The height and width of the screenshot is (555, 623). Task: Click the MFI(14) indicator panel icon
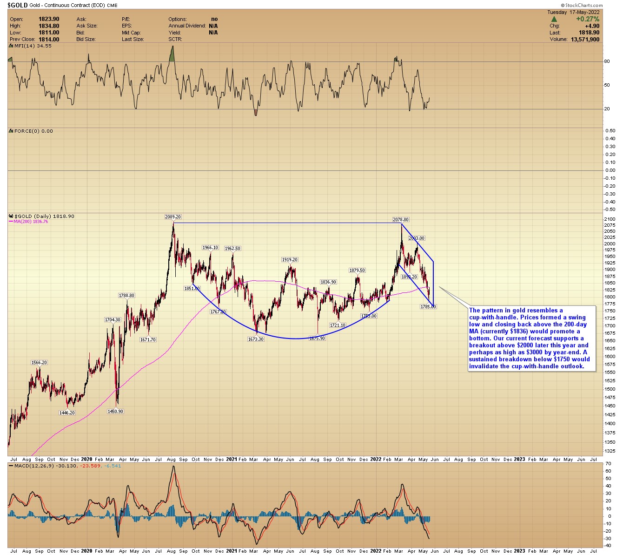tap(11, 46)
